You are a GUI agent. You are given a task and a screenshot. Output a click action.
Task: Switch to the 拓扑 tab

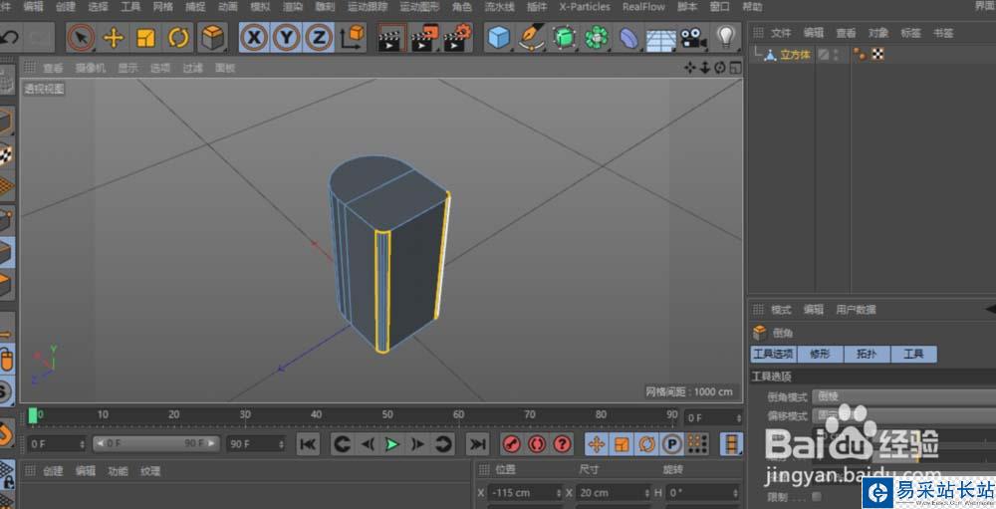coord(866,354)
